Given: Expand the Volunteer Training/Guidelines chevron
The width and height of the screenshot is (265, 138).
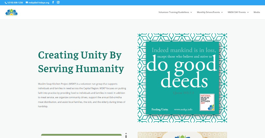Looking at the screenshot, I should (191, 12).
